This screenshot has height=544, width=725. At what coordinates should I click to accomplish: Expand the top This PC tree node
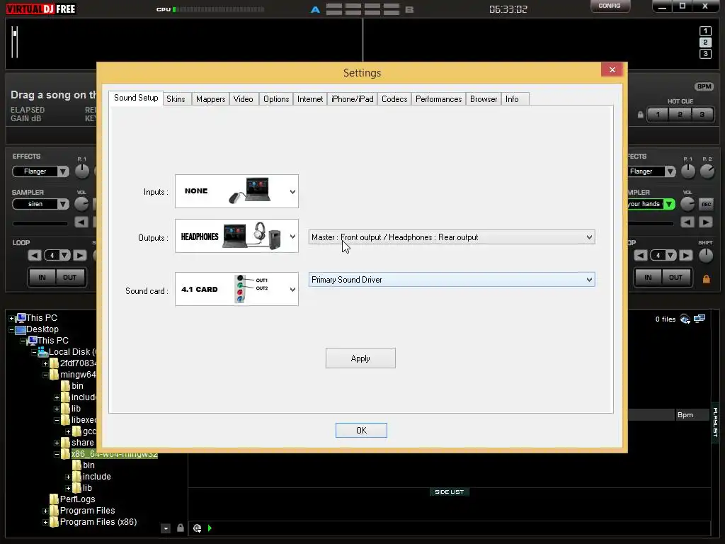(11, 318)
